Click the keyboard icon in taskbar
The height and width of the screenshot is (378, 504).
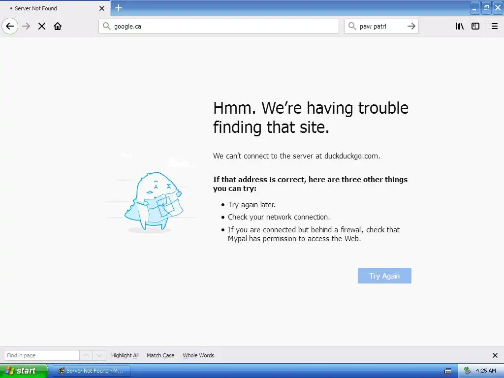coord(447,371)
